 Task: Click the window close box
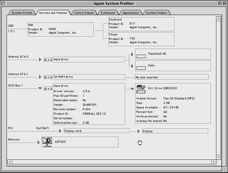click(3, 3)
